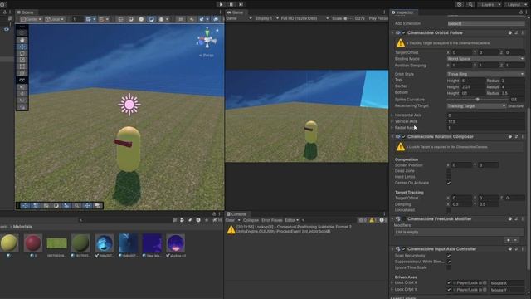
Task: Enable the Hard Limits checkbox
Action: point(449,177)
